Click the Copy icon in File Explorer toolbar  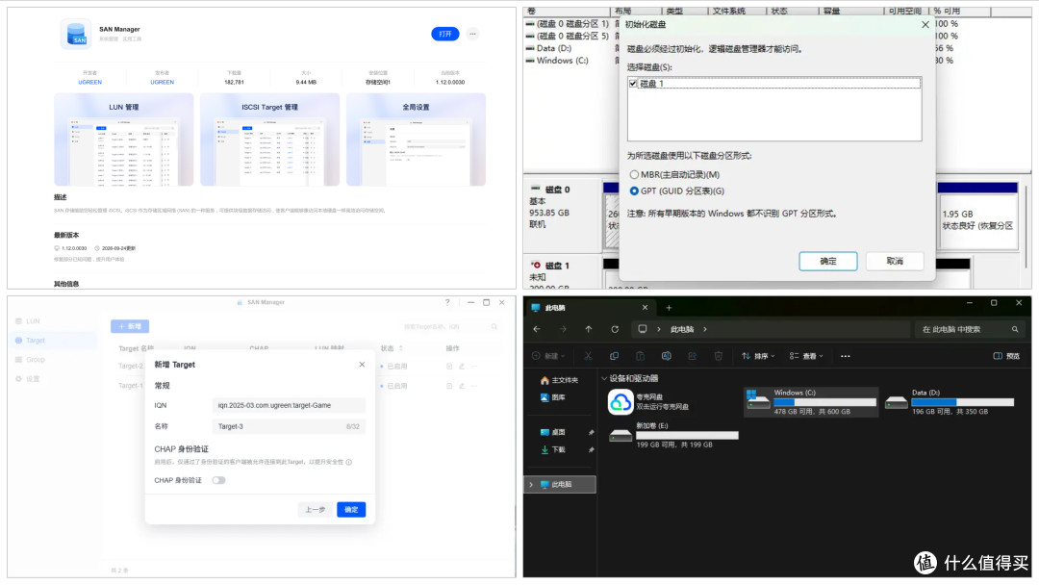614,356
